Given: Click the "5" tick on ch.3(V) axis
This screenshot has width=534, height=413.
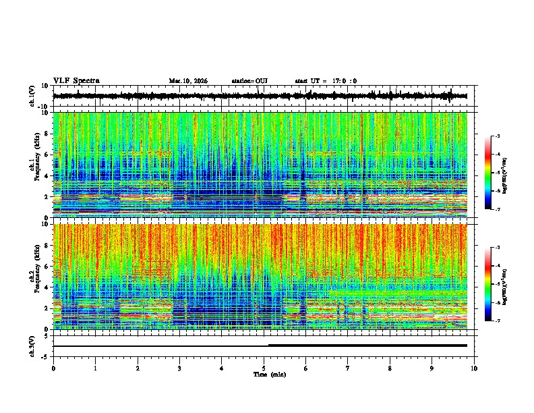Looking at the screenshot, I should pos(47,336).
